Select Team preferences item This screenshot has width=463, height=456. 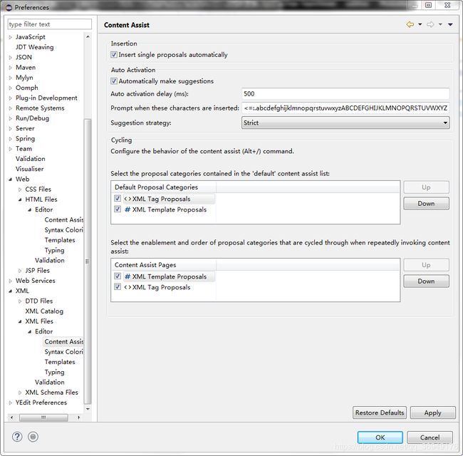tap(24, 148)
